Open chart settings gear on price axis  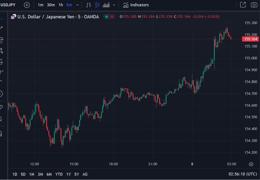coord(251,164)
